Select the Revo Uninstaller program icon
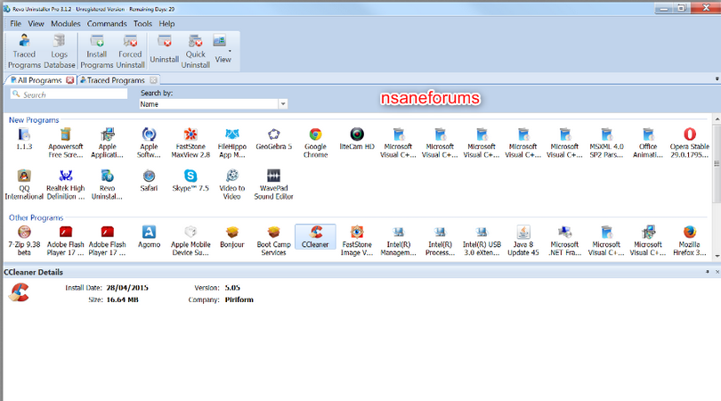 click(107, 184)
